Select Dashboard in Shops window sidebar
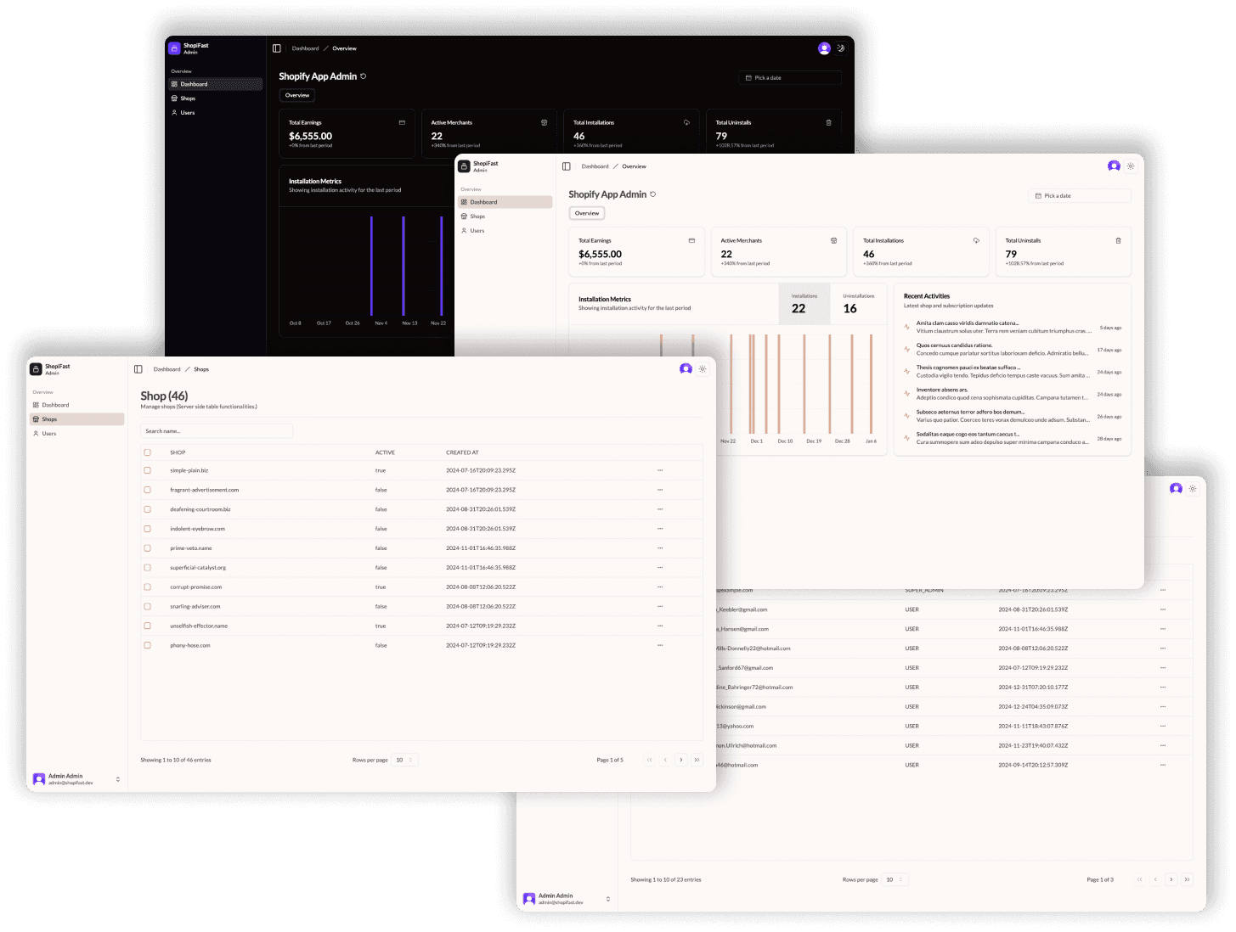The image size is (1236, 932). coord(76,405)
